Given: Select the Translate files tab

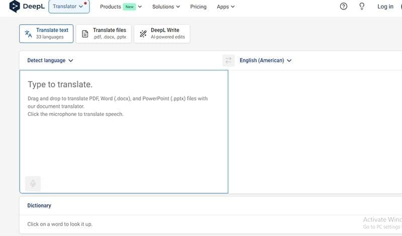Looking at the screenshot, I should [104, 34].
